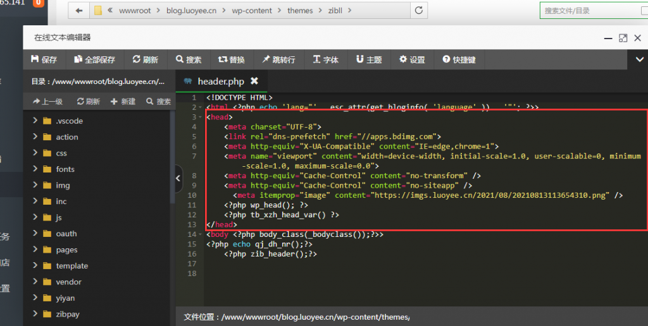This screenshot has width=648, height=326.
Task: Refresh the directory list in the sidebar
Action: (89, 101)
